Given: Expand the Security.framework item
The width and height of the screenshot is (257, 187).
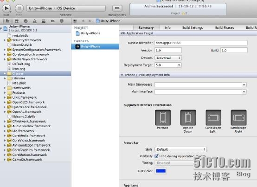Looking at the screenshot, I should pyautogui.click(x=5, y=40).
